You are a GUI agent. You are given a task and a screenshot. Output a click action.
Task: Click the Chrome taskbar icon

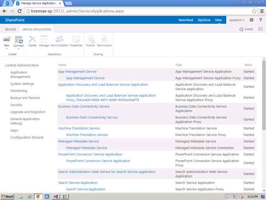[38, 197]
